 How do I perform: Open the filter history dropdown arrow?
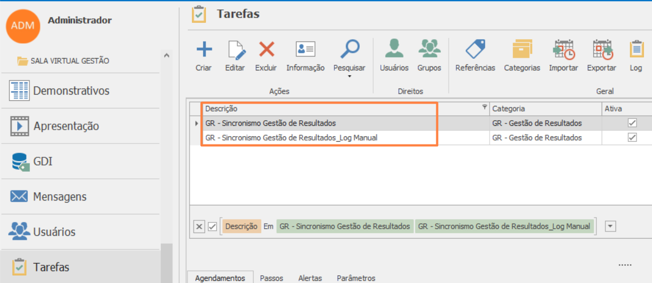pos(610,226)
